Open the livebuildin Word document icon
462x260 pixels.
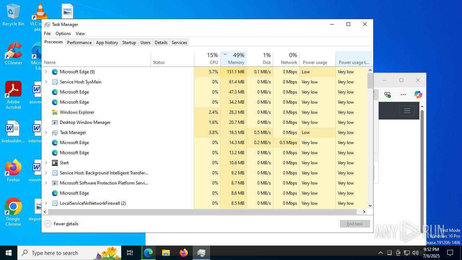[13, 132]
